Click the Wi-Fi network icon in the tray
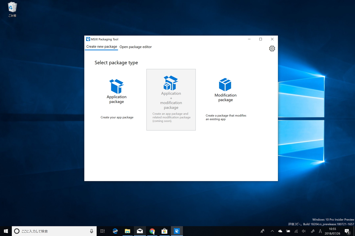355x236 pixels. point(296,231)
